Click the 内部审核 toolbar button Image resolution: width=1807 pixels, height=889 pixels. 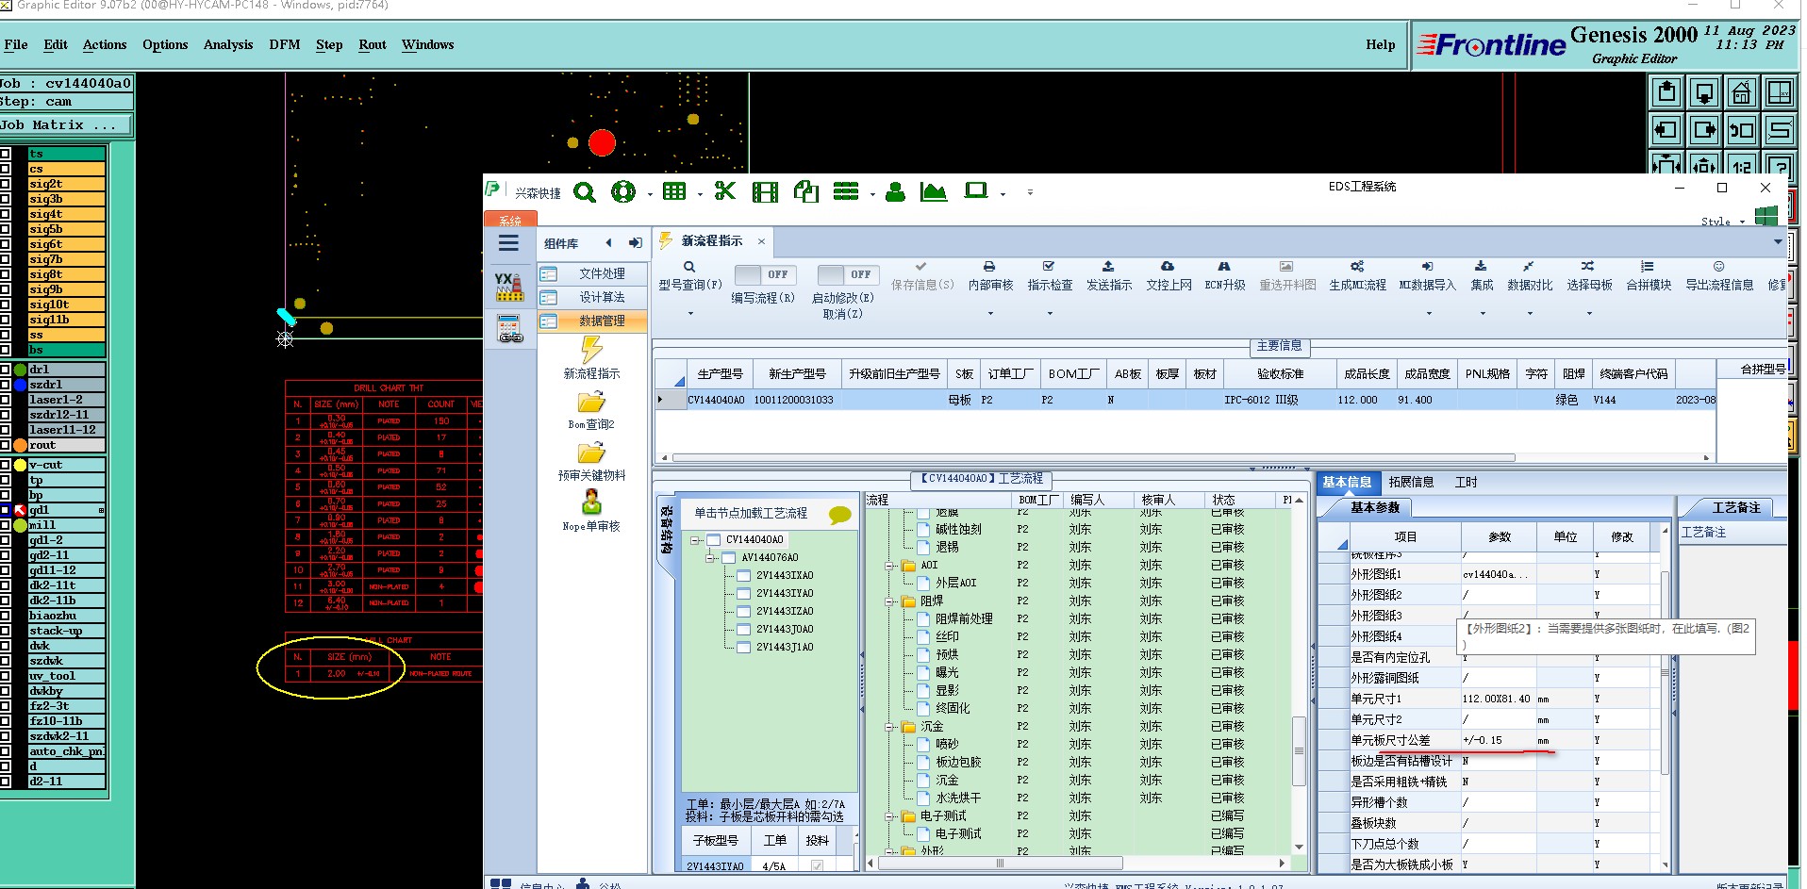990,277
